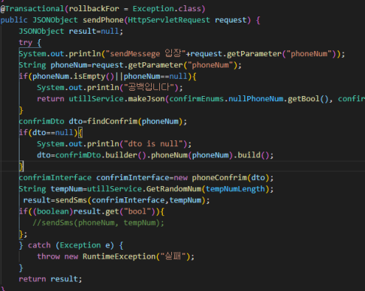Click 'String phoneNum=request.getParameter' line
This screenshot has height=291, width=365.
click(130, 65)
